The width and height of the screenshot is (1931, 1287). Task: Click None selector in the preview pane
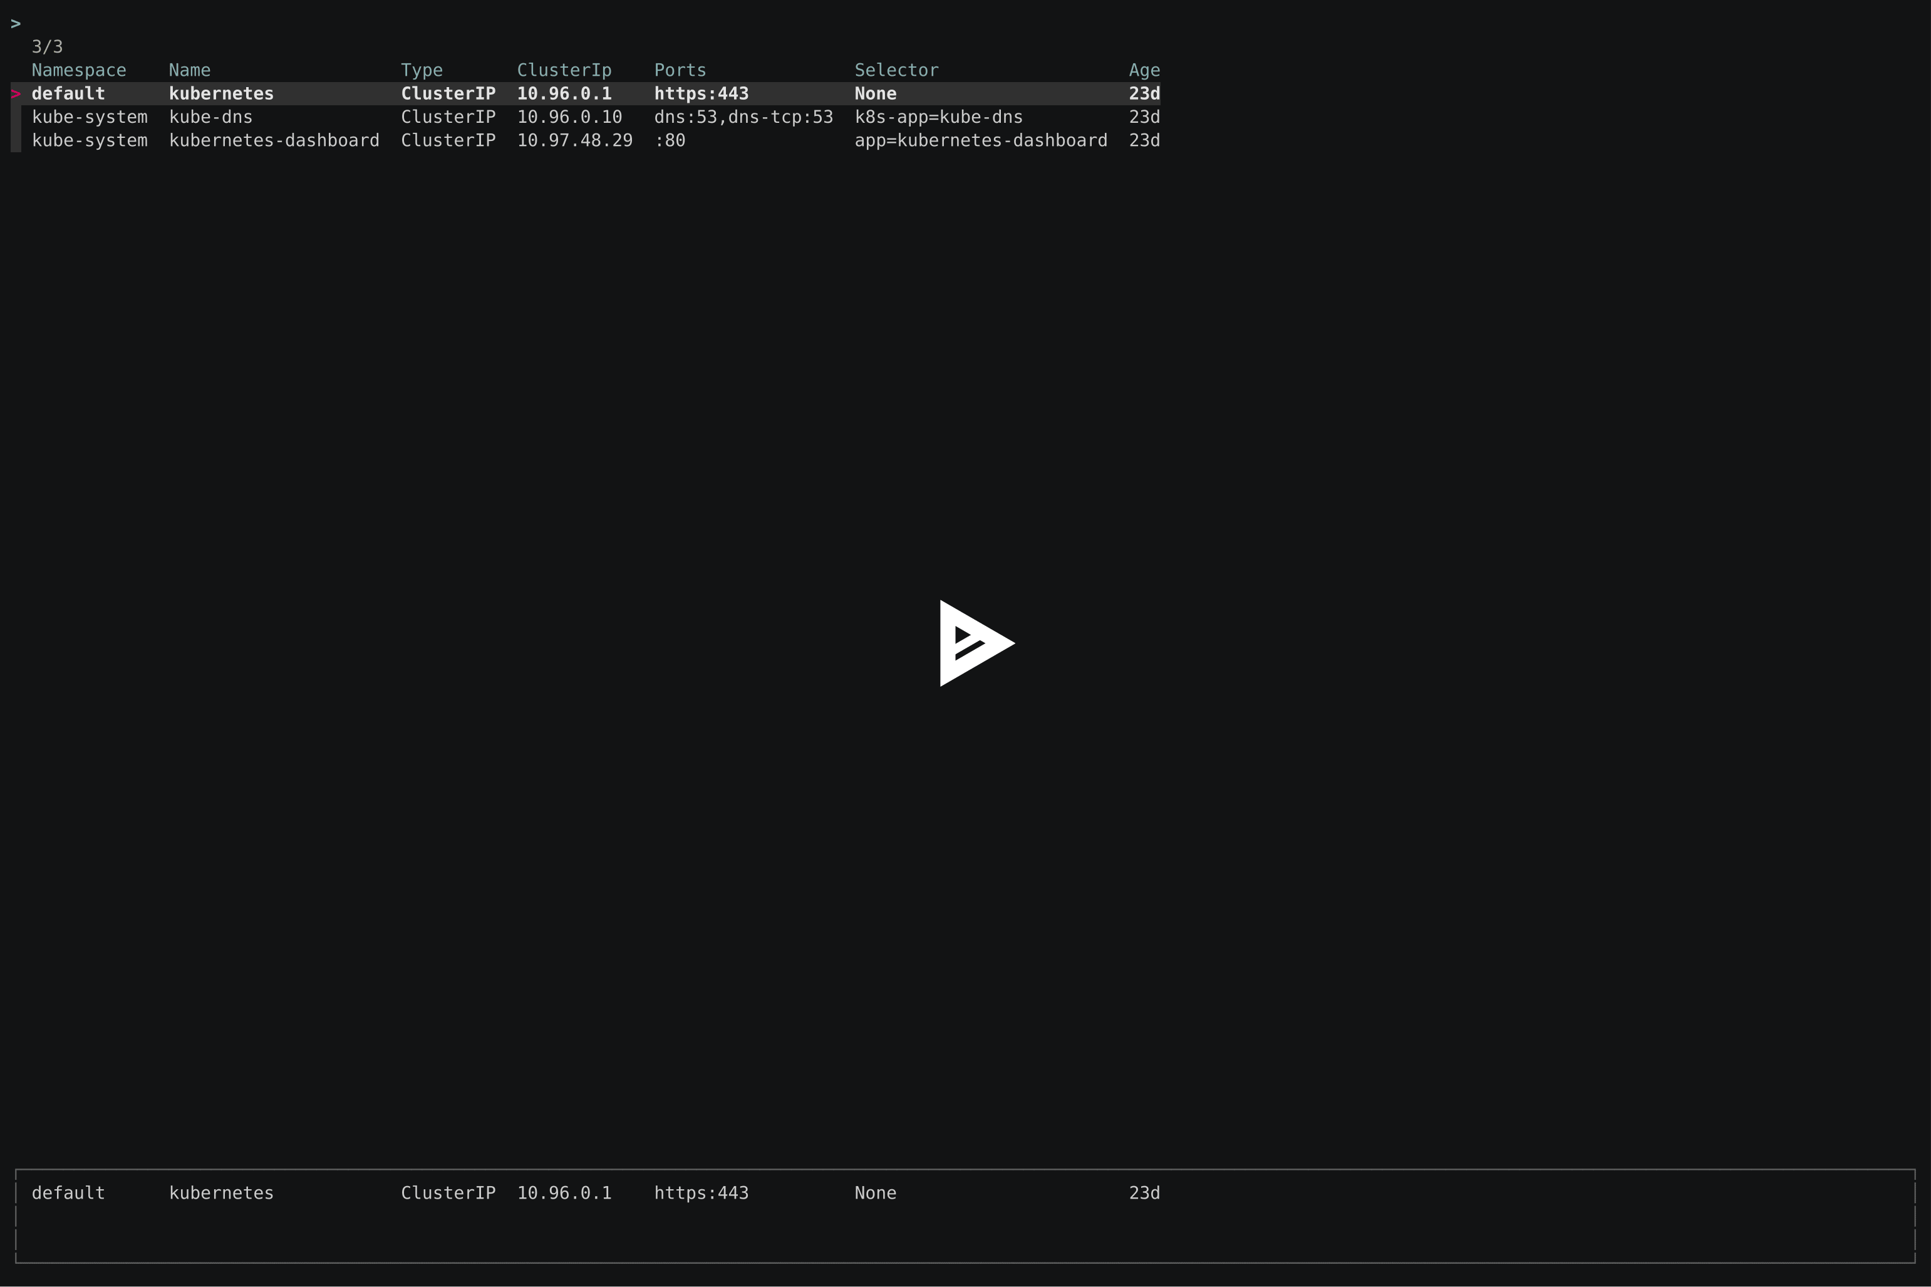[x=875, y=1192]
